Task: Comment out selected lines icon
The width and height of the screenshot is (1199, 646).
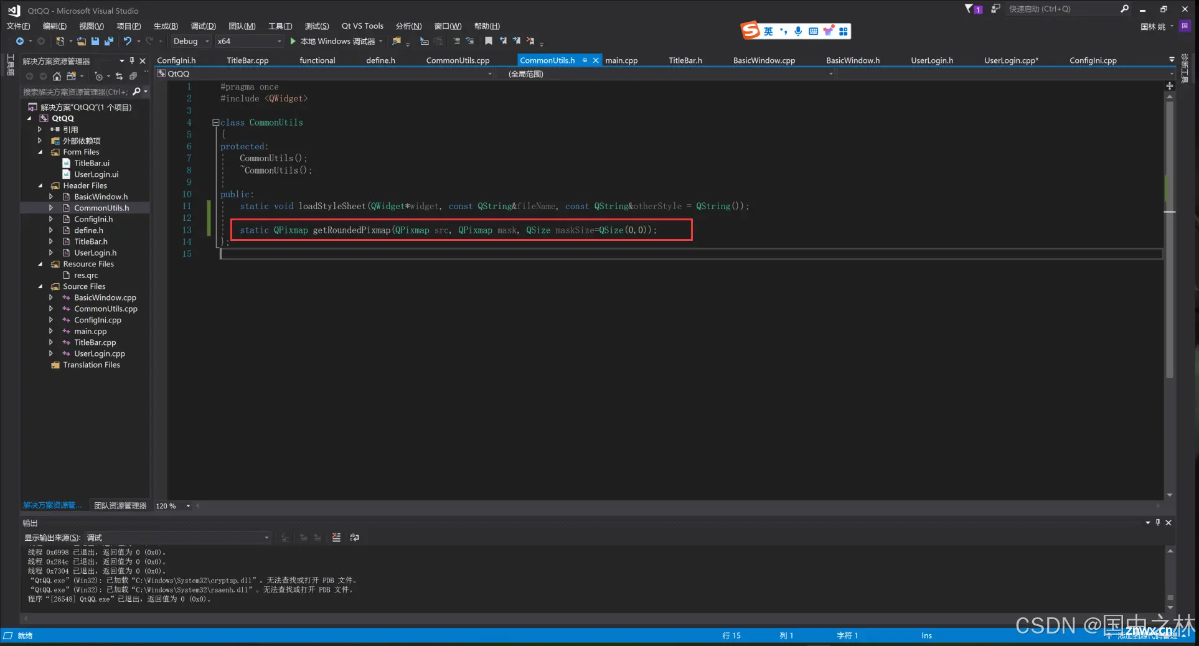Action: click(456, 41)
